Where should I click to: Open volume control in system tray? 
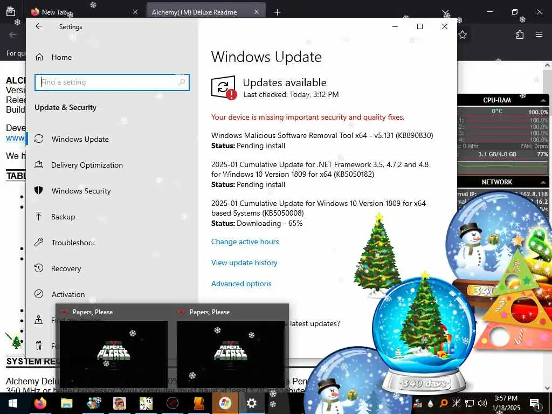coord(482,403)
